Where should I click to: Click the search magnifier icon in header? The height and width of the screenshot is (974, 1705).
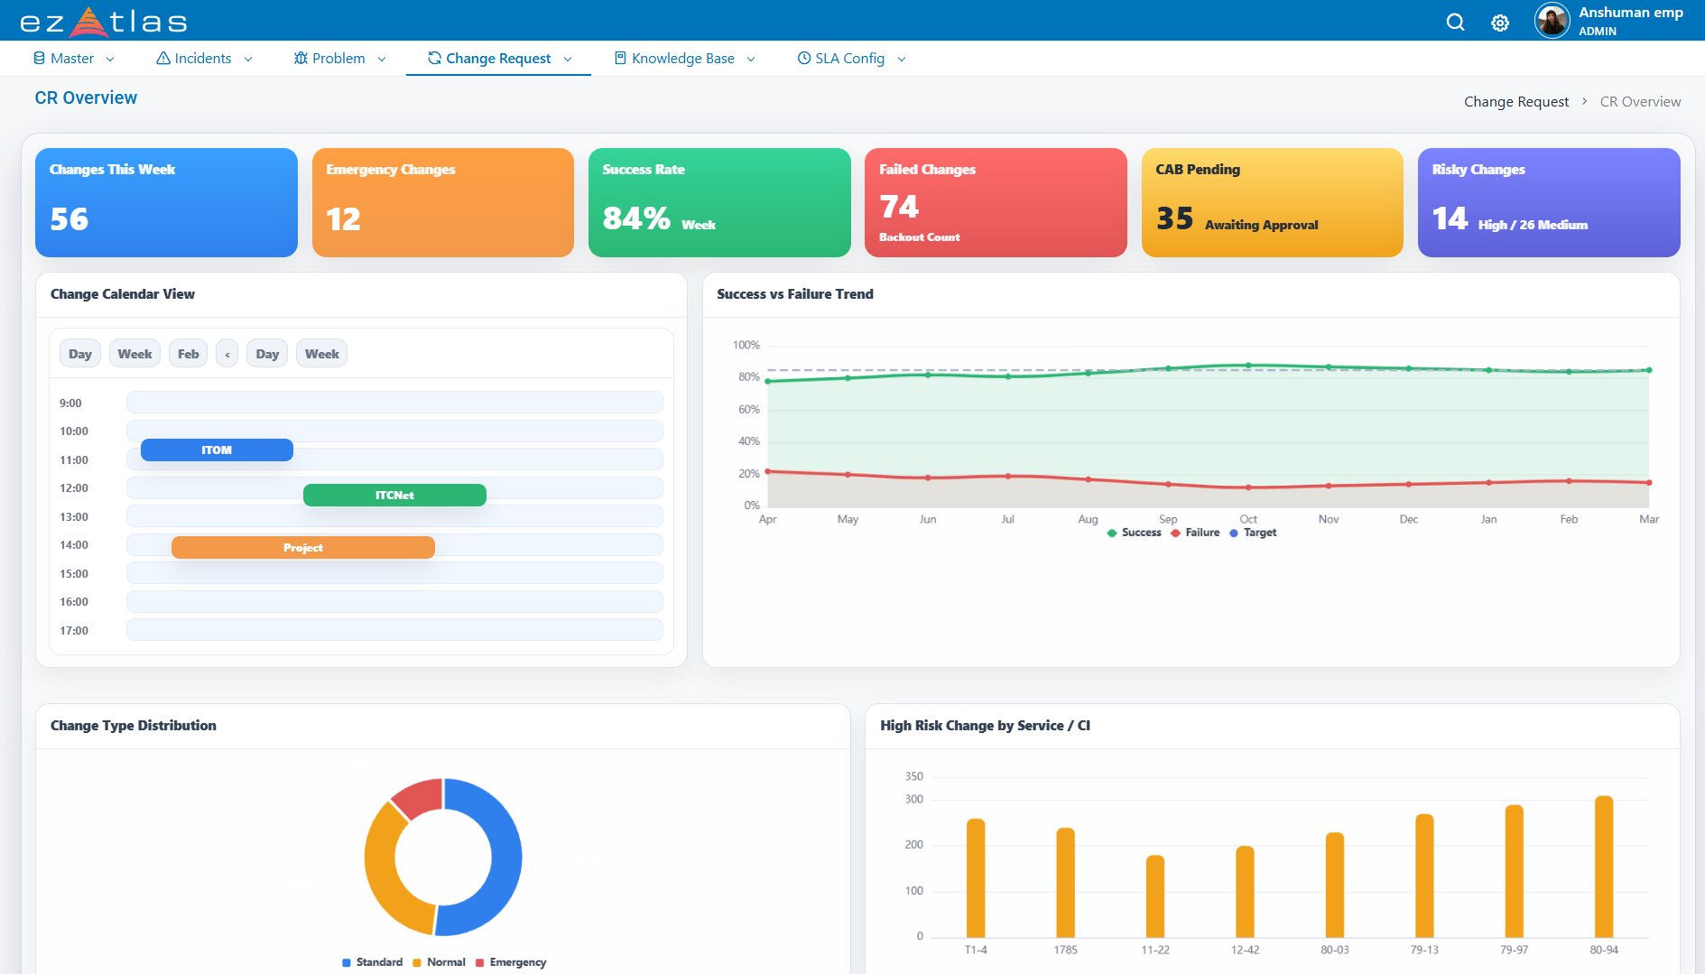point(1455,23)
